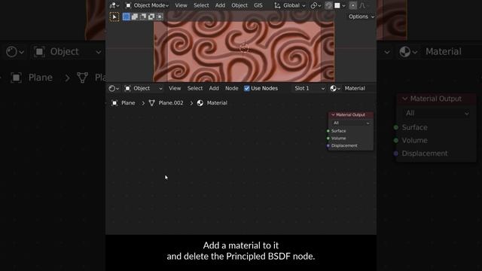
Task: Open the 3D viewport View menu
Action: (x=181, y=5)
